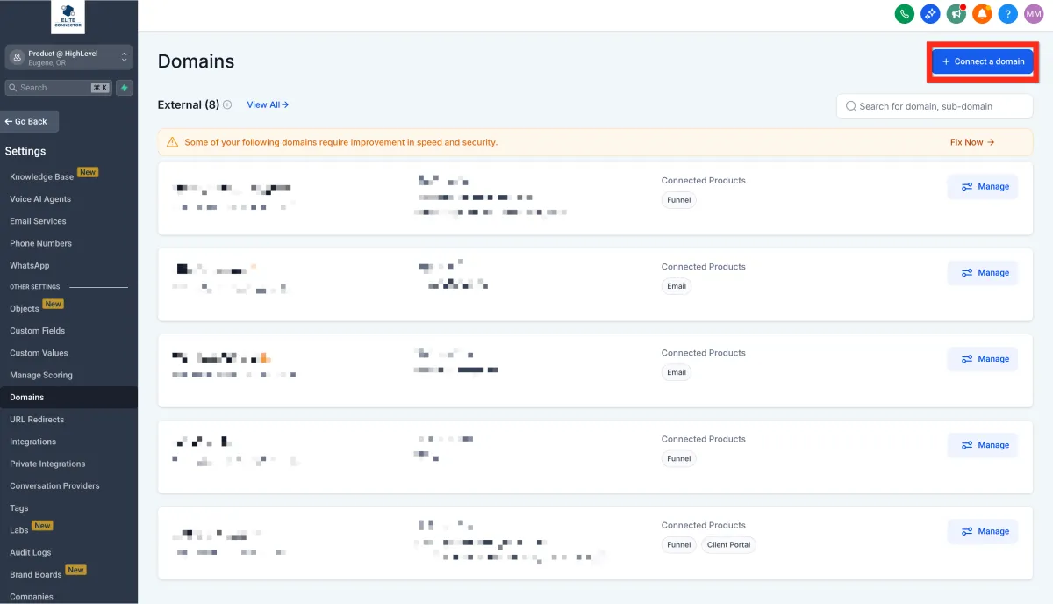Click Manage on the Client Portal domain
Screen dimensions: 1053x604
[983, 531]
